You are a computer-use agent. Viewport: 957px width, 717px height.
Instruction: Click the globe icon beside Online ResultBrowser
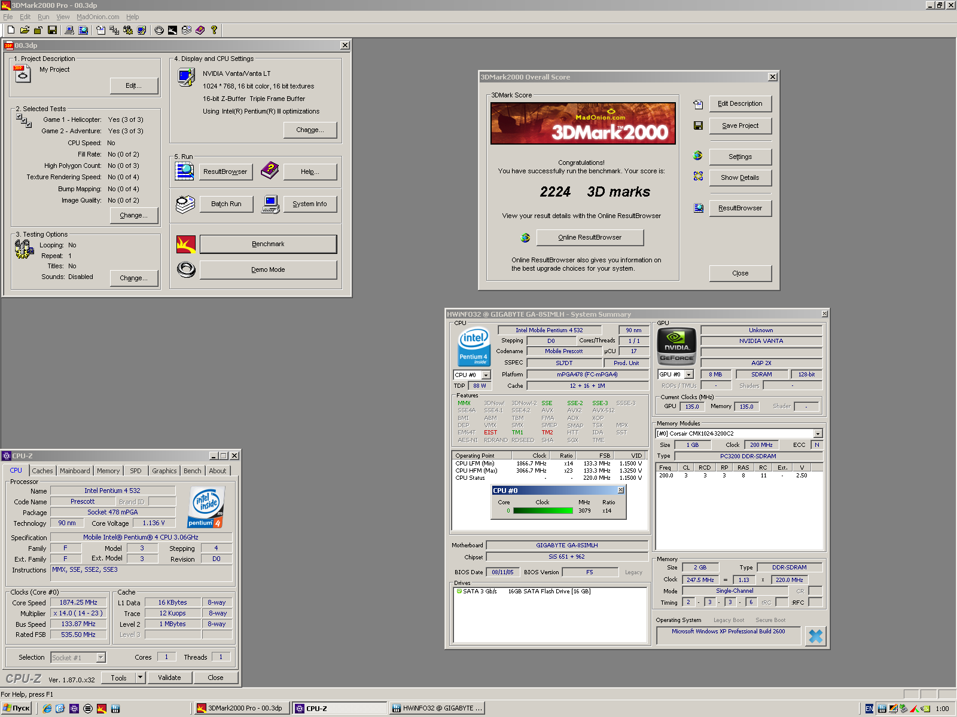(525, 238)
